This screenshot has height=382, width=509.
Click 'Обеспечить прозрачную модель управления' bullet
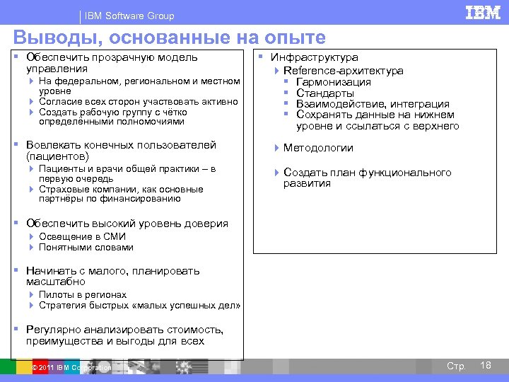(112, 63)
